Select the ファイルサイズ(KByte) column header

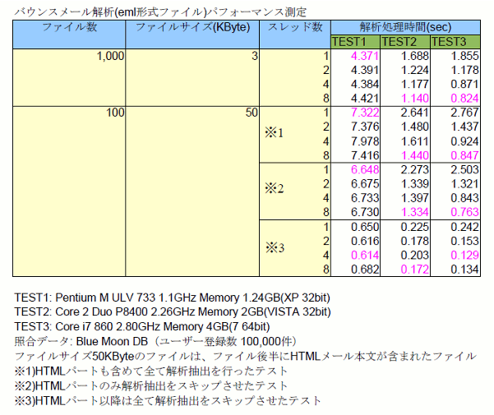[x=193, y=28]
